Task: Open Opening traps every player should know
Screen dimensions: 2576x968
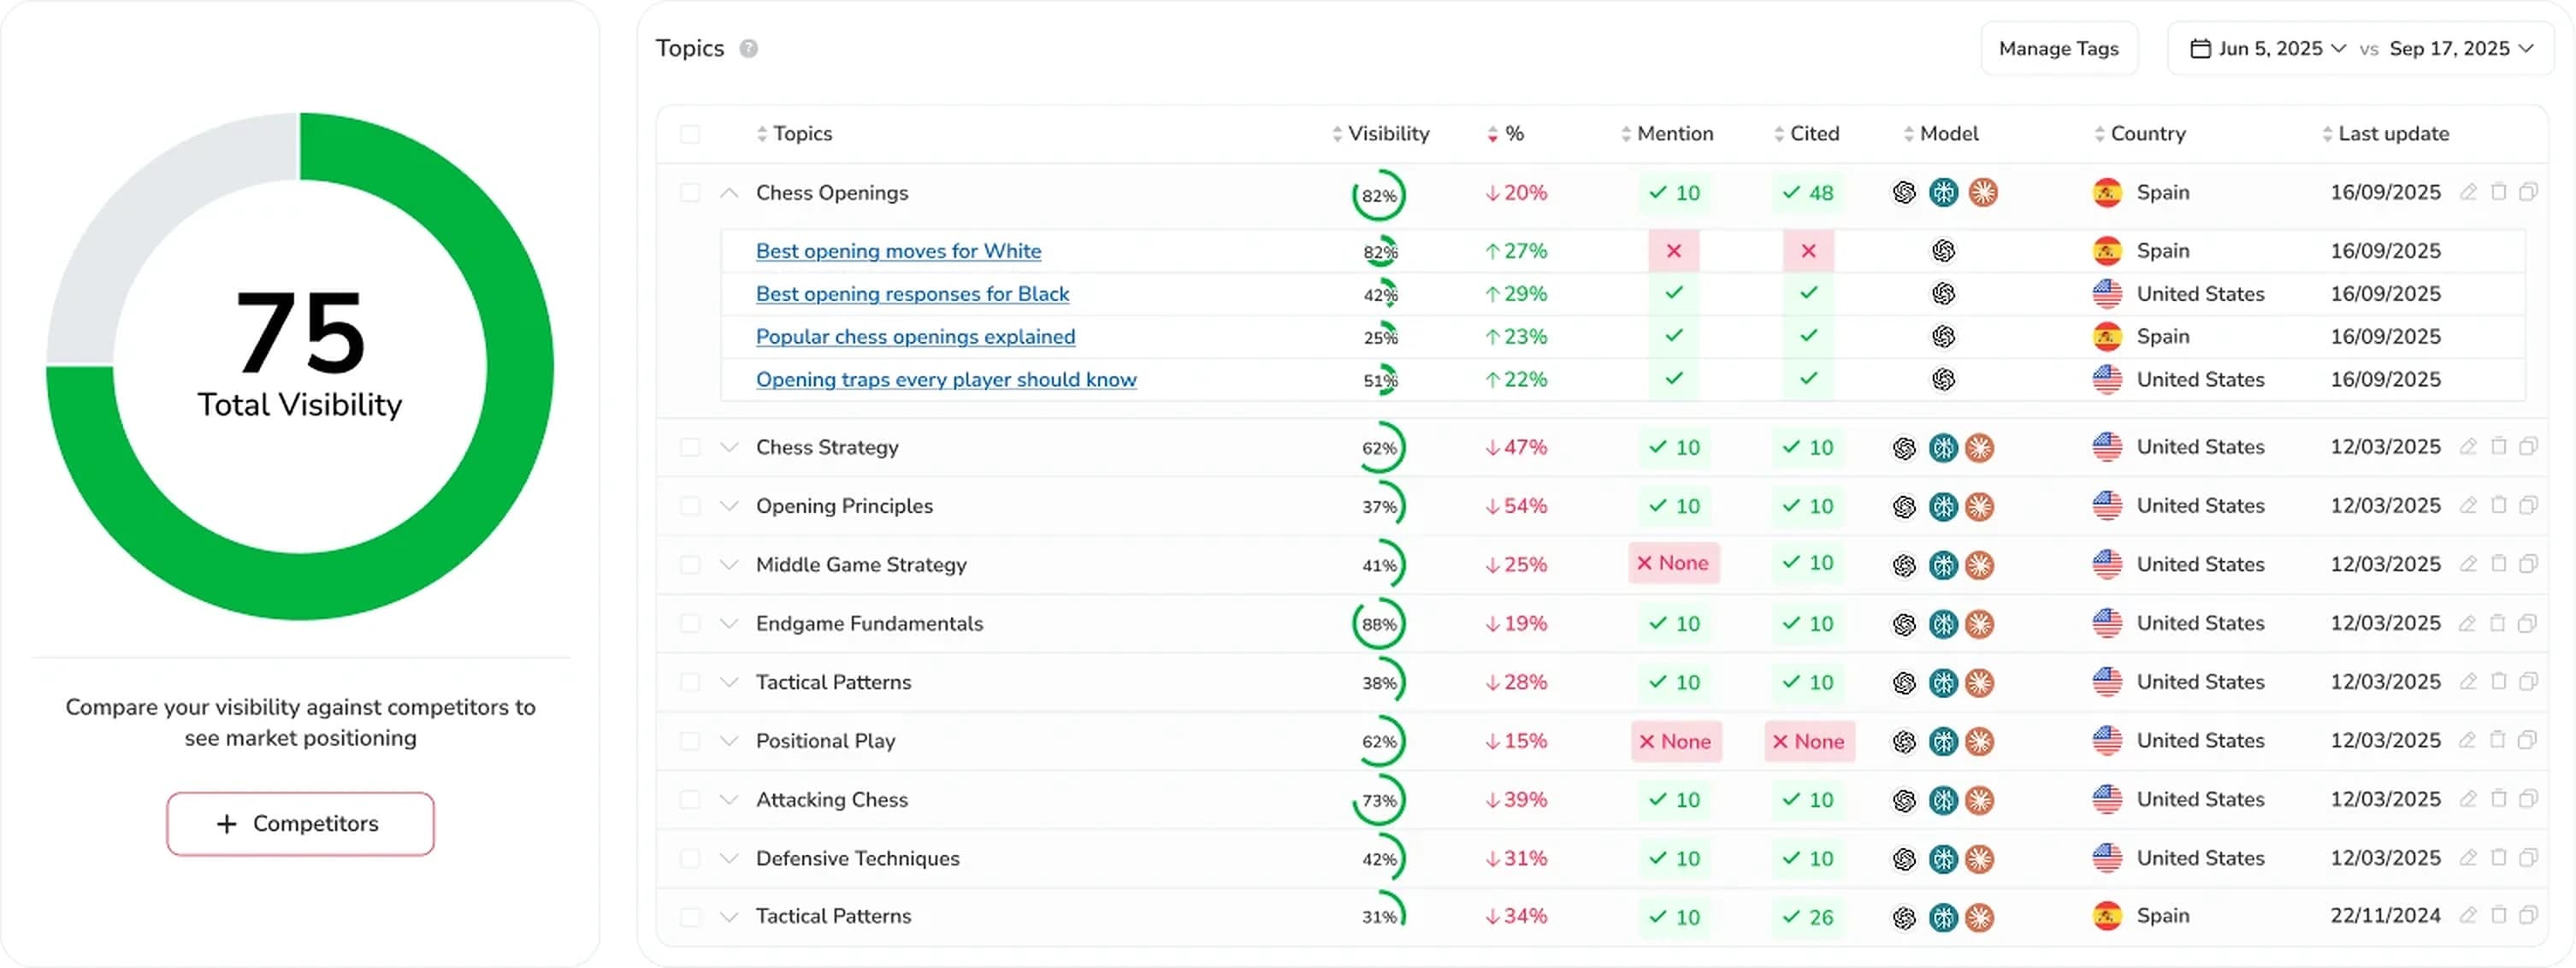Action: coord(946,380)
